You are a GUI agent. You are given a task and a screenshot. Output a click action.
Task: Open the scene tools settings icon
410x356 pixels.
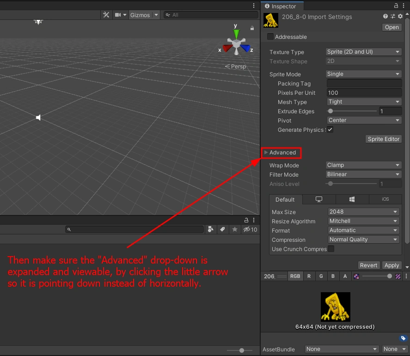[x=106, y=15]
